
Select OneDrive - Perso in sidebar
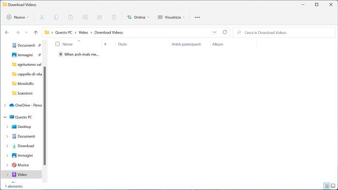pyautogui.click(x=26, y=105)
